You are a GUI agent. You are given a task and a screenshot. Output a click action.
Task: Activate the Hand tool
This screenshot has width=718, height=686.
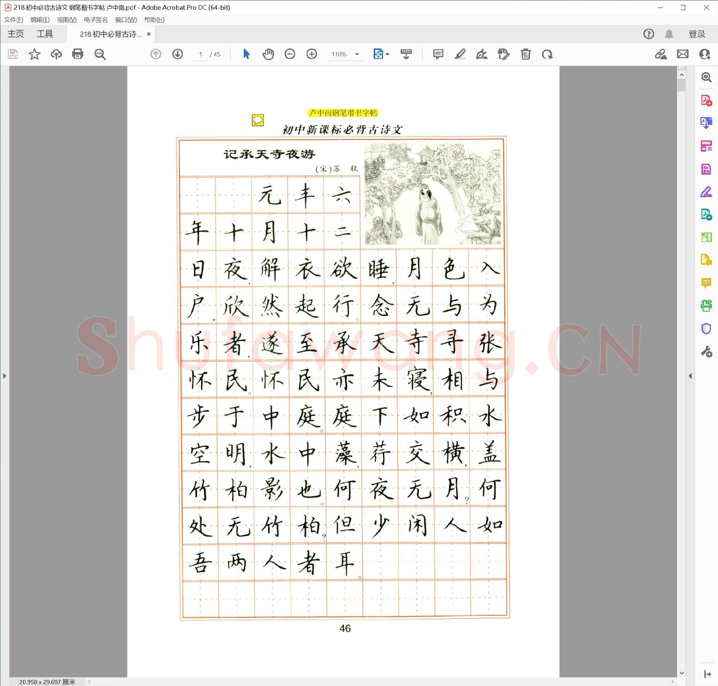(x=268, y=54)
